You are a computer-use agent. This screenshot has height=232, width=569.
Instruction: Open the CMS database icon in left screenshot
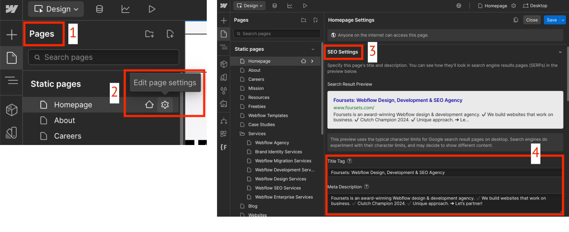point(99,9)
